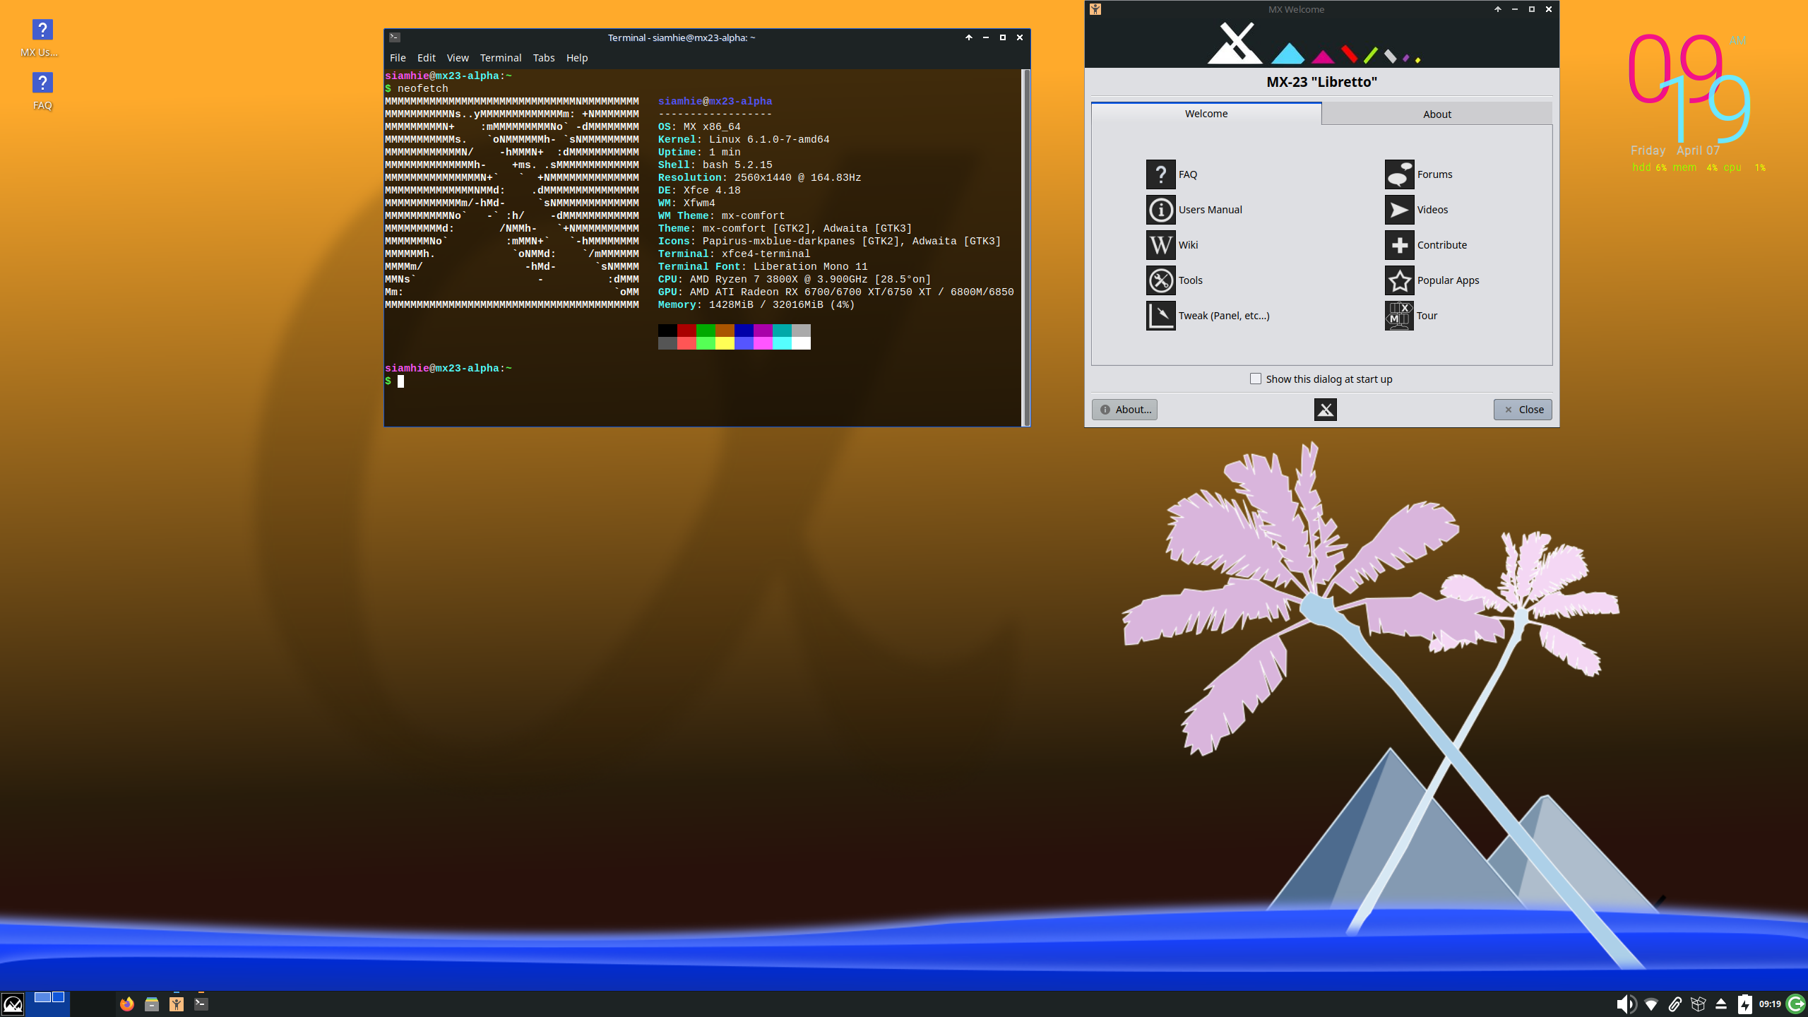Viewport: 1808px width, 1017px height.
Task: Open the File menu in Terminal
Action: 398,58
